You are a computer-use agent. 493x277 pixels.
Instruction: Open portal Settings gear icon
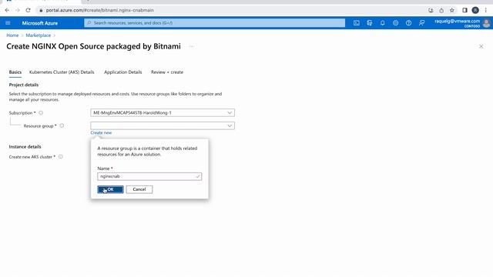tap(395, 23)
